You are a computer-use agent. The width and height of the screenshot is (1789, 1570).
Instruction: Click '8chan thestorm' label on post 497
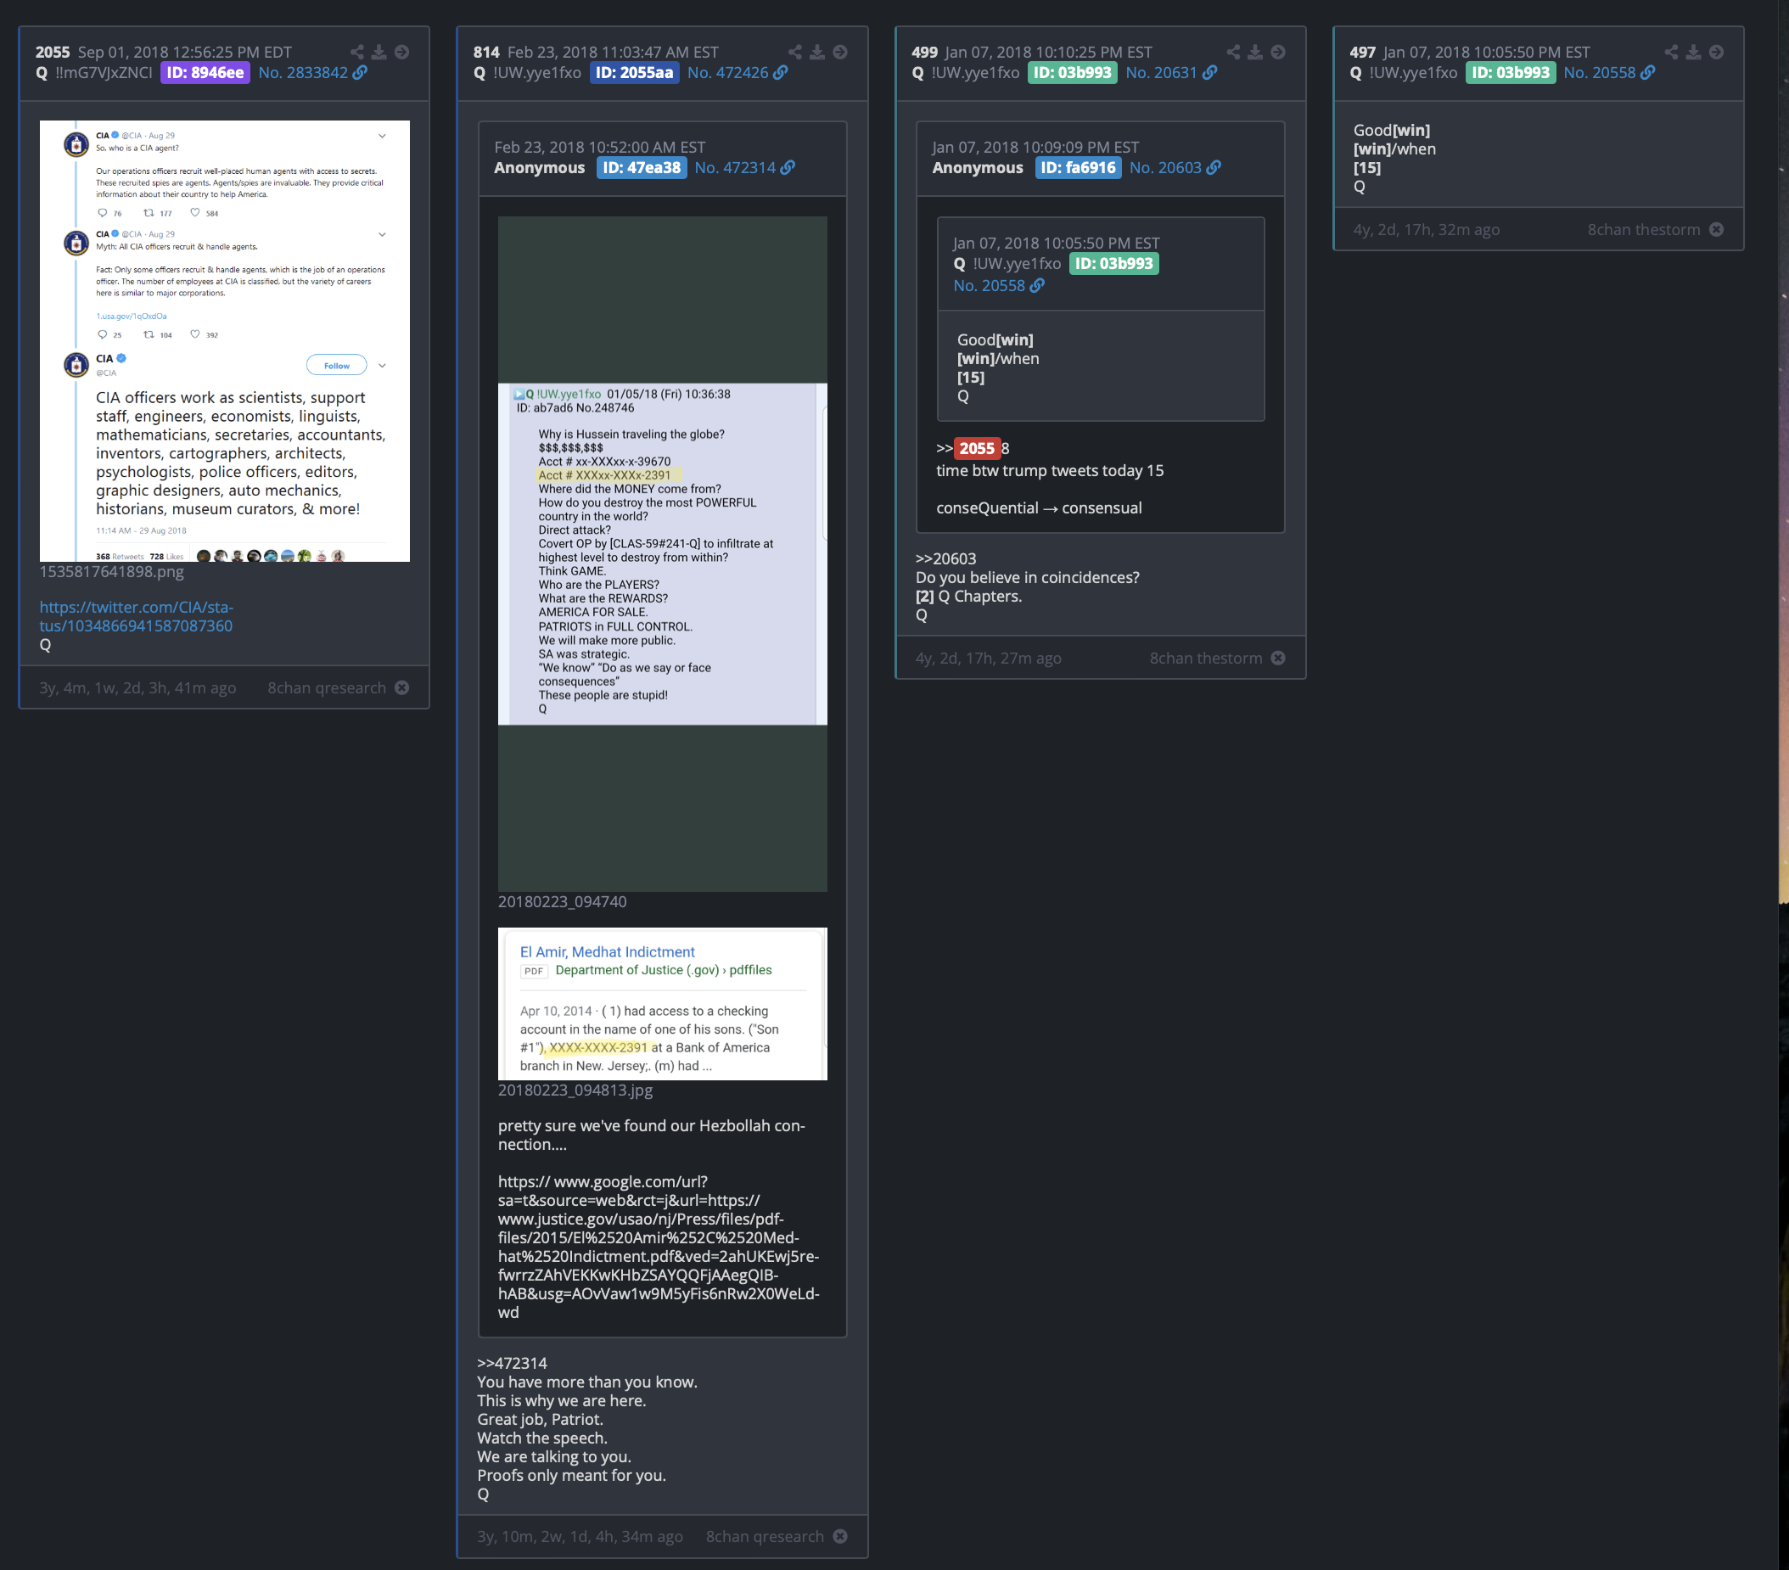pyautogui.click(x=1644, y=229)
